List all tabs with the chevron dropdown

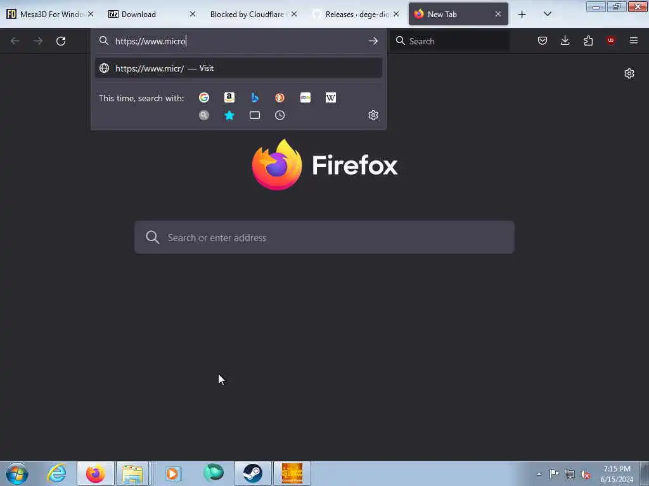pos(547,15)
